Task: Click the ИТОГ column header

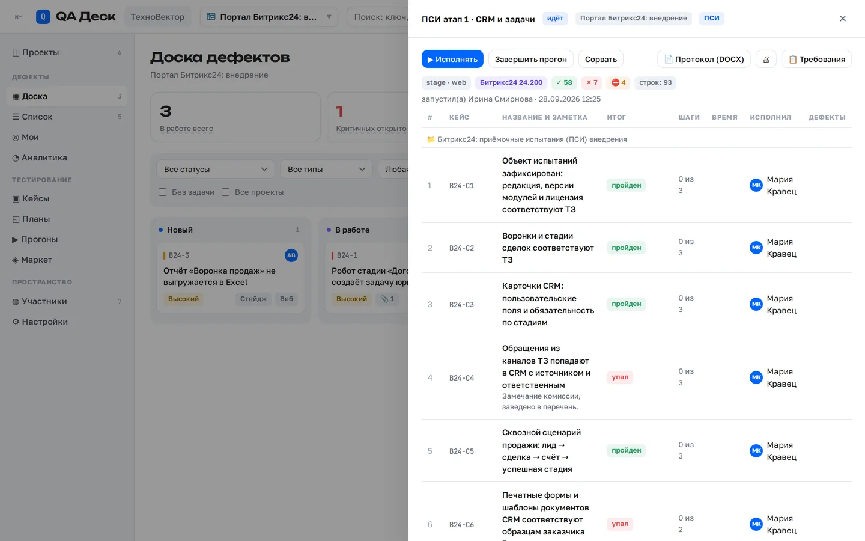Action: [x=616, y=118]
